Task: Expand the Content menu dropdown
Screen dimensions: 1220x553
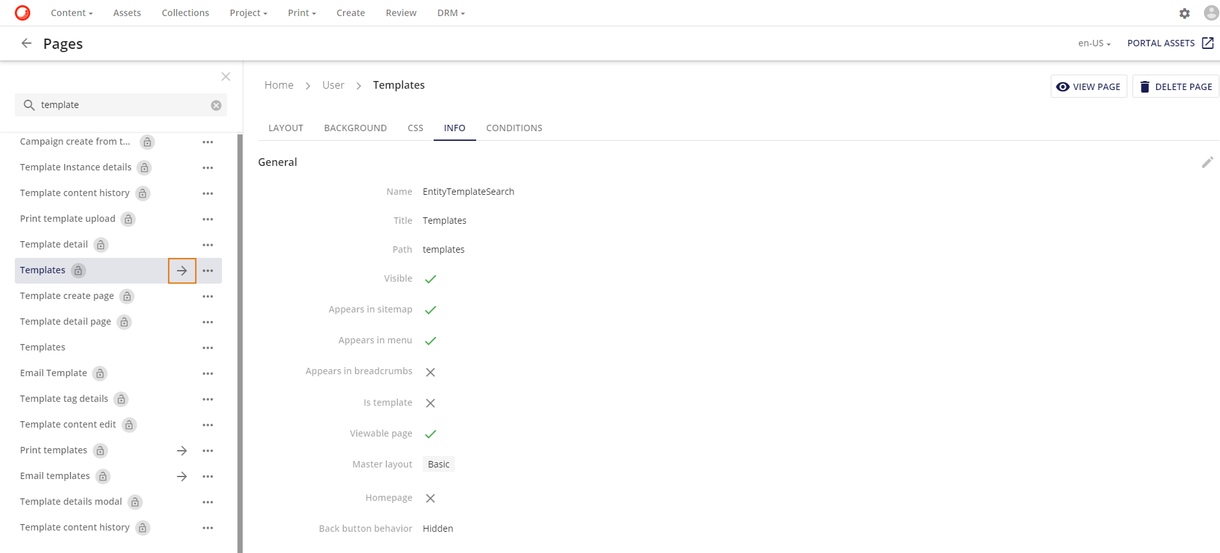Action: coord(71,13)
